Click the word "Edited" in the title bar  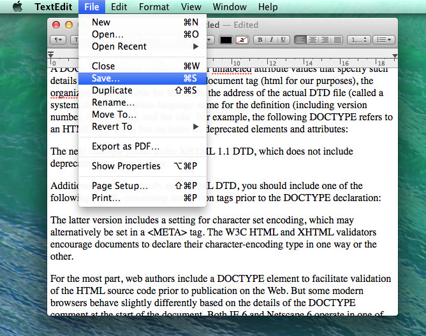[x=246, y=25]
